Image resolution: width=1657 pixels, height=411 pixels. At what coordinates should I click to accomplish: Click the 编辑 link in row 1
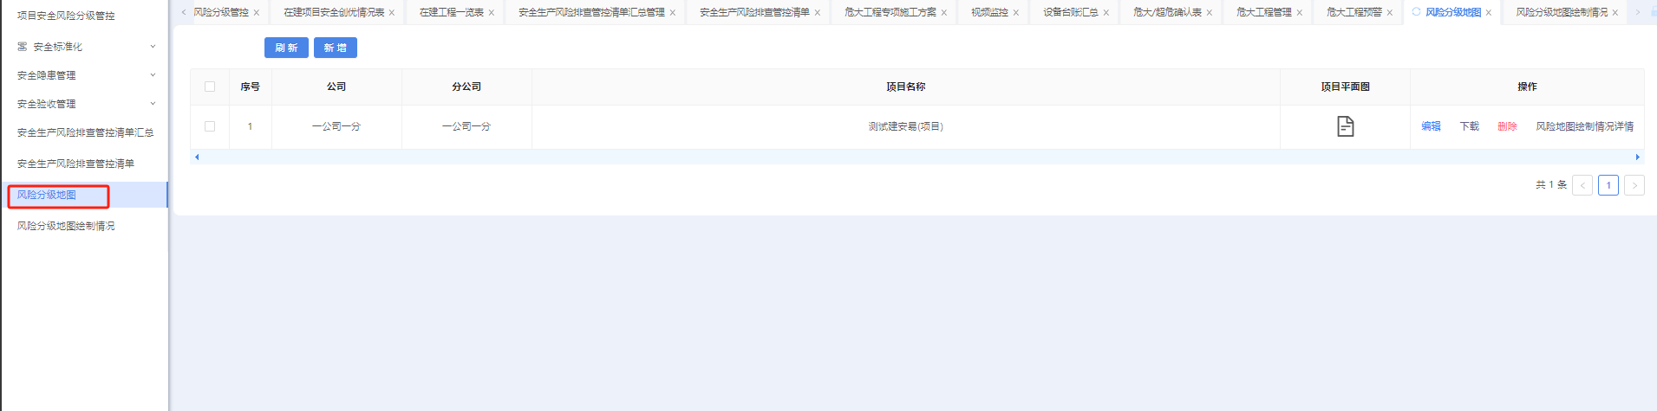tap(1431, 126)
